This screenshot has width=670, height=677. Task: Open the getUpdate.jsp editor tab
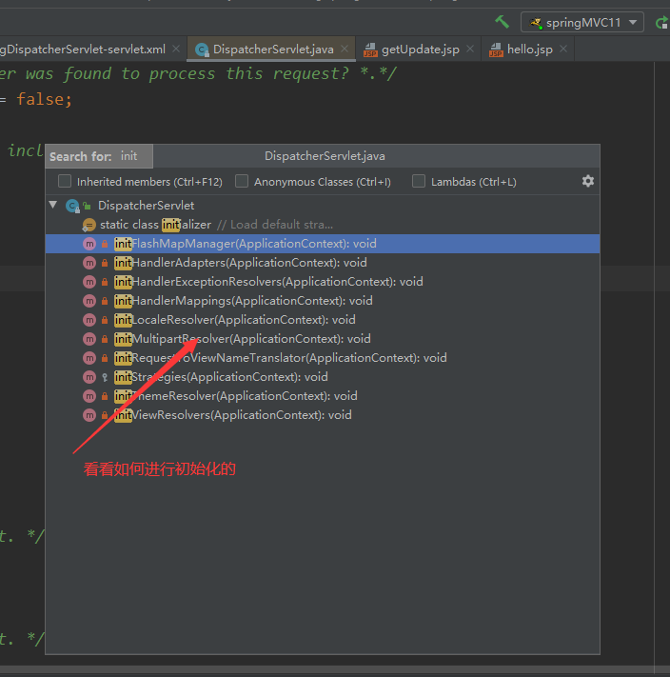point(421,49)
